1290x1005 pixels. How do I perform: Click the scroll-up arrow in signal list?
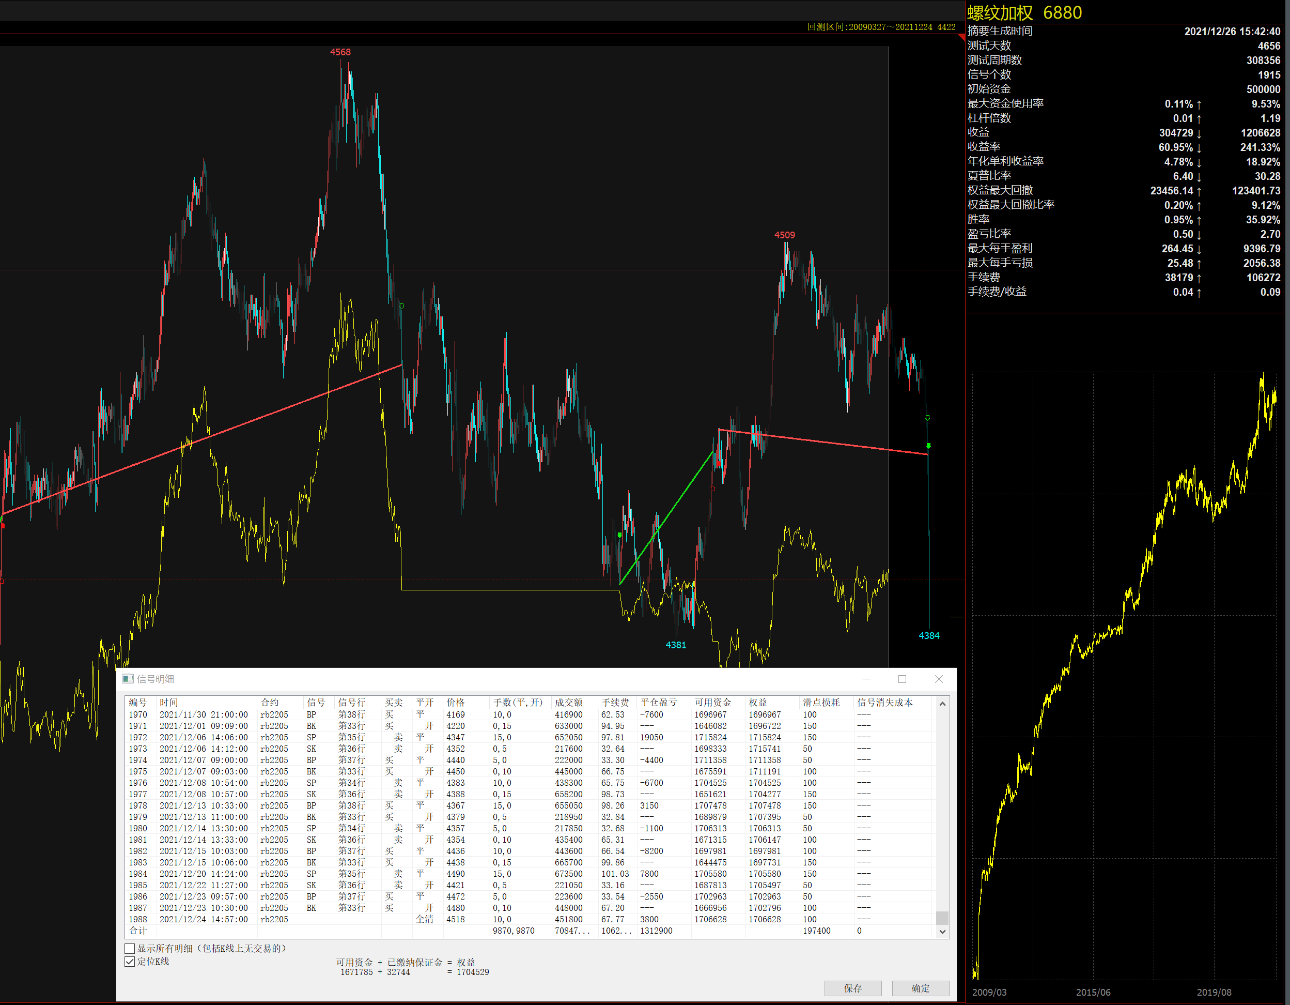point(942,704)
